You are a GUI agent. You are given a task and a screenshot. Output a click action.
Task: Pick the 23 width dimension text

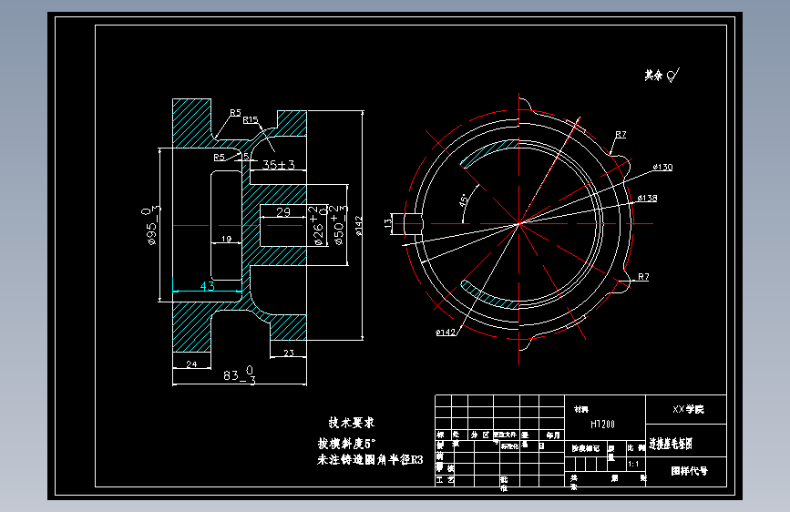289,353
